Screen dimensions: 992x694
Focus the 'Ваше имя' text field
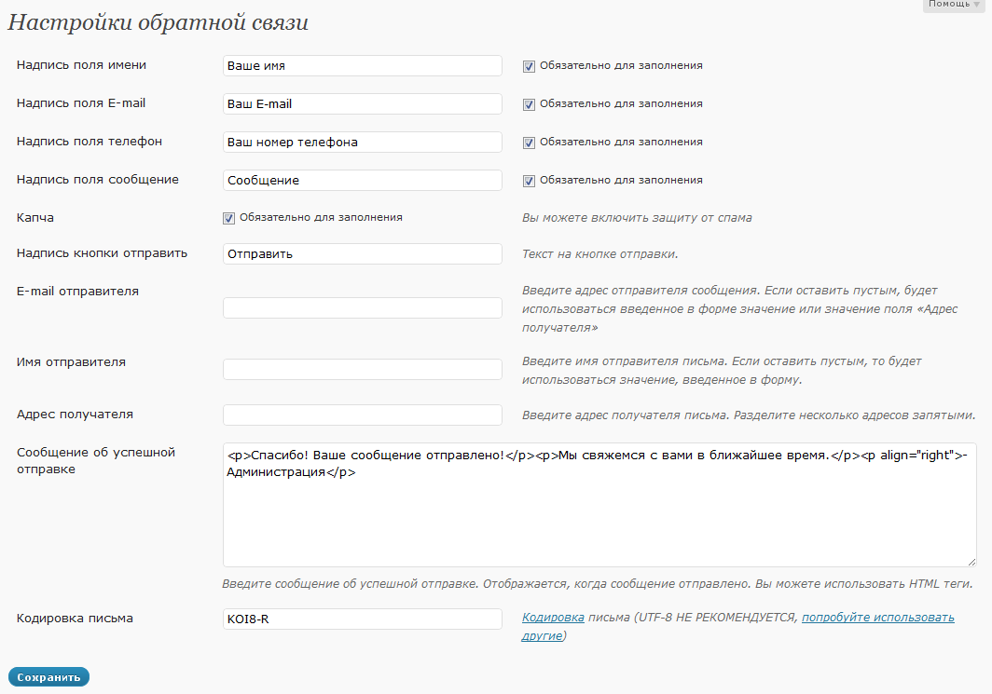point(363,66)
